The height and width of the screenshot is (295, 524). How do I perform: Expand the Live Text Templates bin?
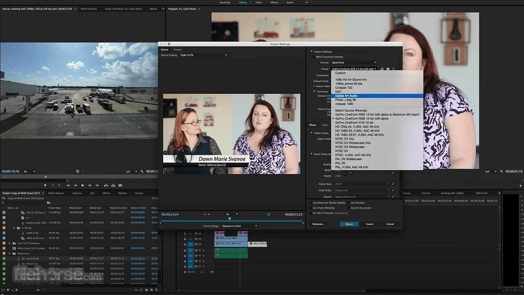(9, 243)
